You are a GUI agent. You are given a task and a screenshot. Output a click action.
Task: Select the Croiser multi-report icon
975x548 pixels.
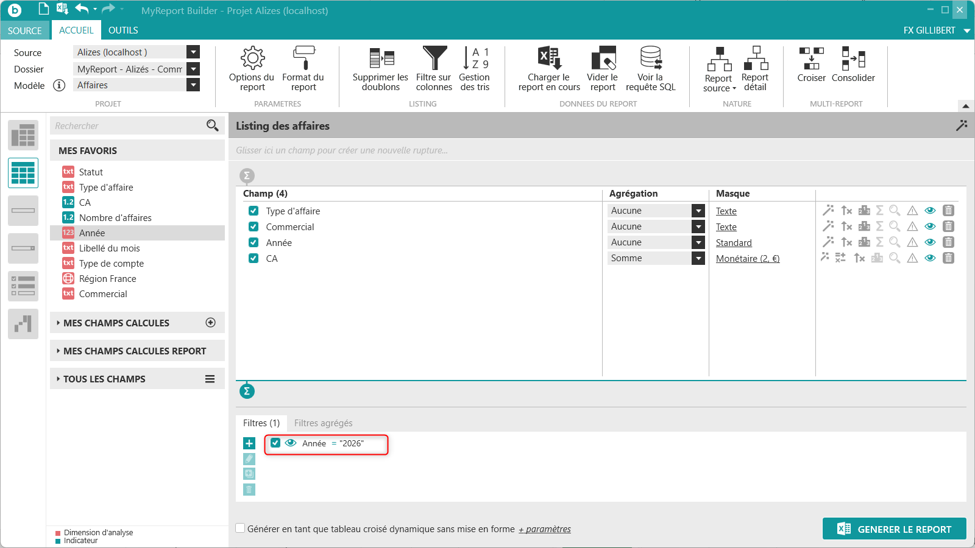pyautogui.click(x=811, y=65)
